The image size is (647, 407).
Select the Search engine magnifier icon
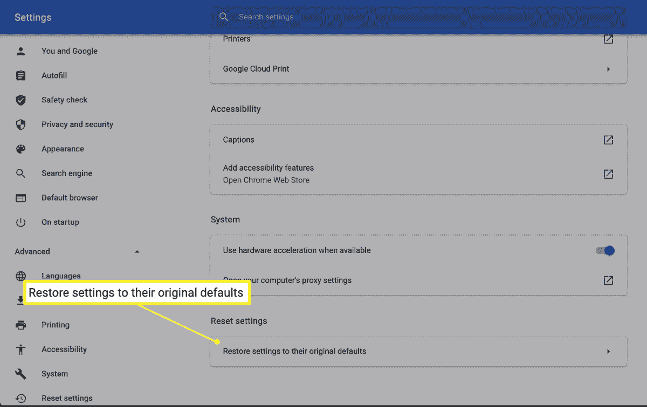[20, 173]
